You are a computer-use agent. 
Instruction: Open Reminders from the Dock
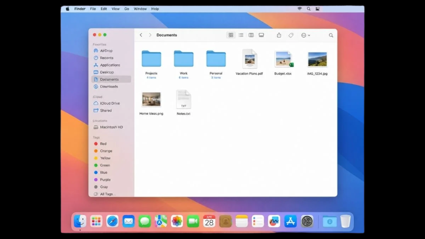click(x=258, y=221)
